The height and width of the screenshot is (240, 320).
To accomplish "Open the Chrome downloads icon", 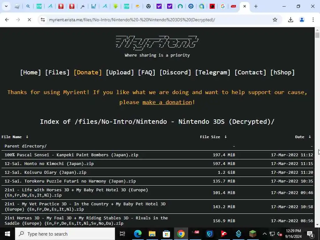I will (291, 20).
